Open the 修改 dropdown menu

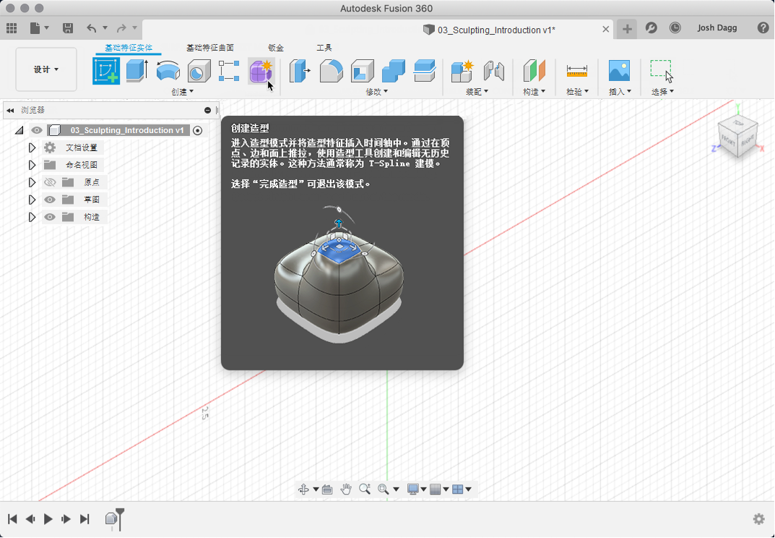click(x=376, y=92)
